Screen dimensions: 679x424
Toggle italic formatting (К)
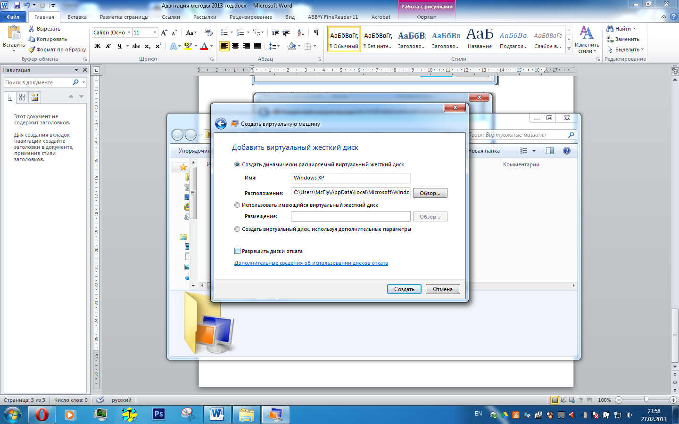(x=108, y=46)
